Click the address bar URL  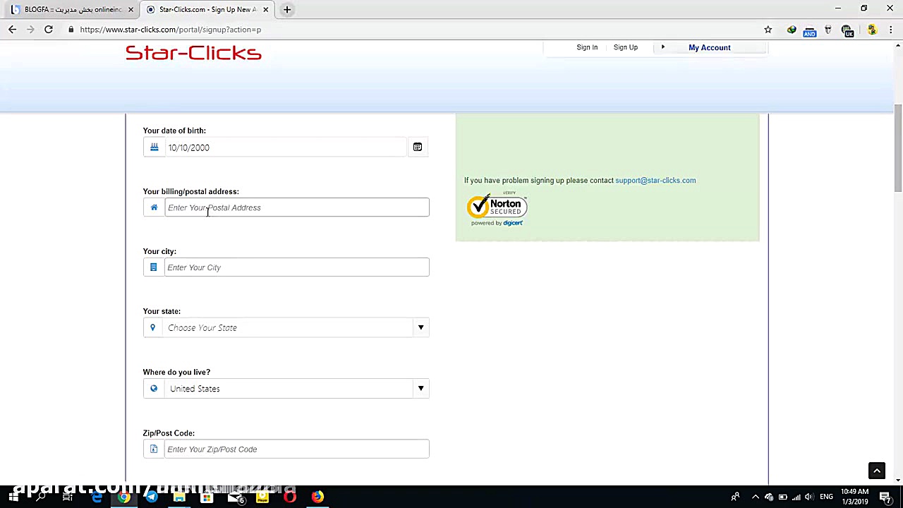(x=171, y=30)
